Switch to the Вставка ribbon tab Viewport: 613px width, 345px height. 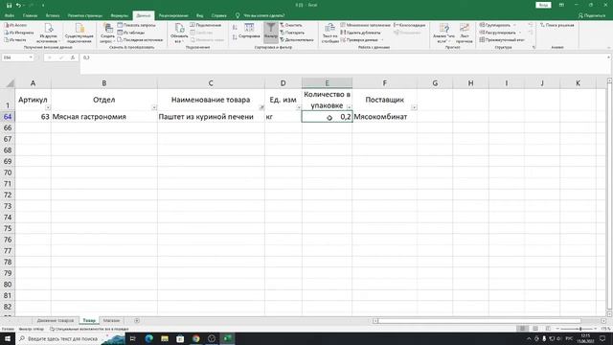pyautogui.click(x=53, y=15)
